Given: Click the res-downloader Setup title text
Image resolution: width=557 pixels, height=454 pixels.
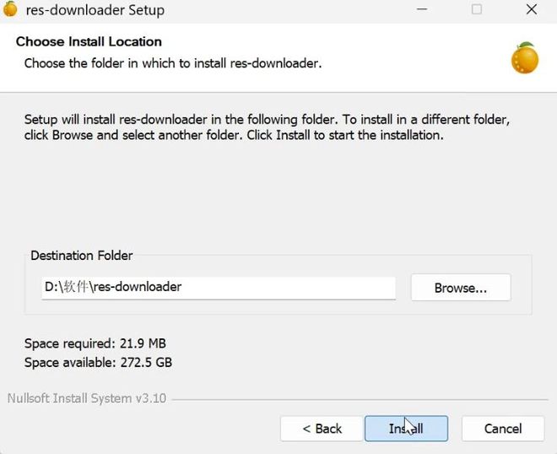Looking at the screenshot, I should point(95,10).
